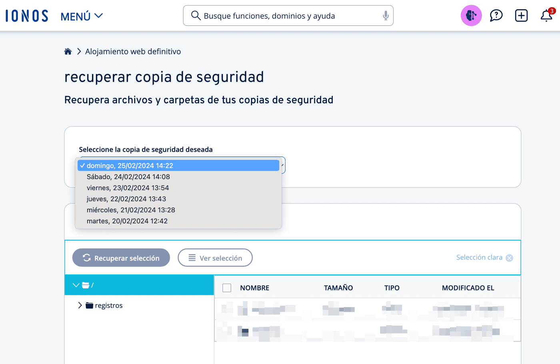Image resolution: width=560 pixels, height=364 pixels.
Task: Select backup 'Sábado, 24/02/2024 14:08'
Action: click(x=178, y=177)
